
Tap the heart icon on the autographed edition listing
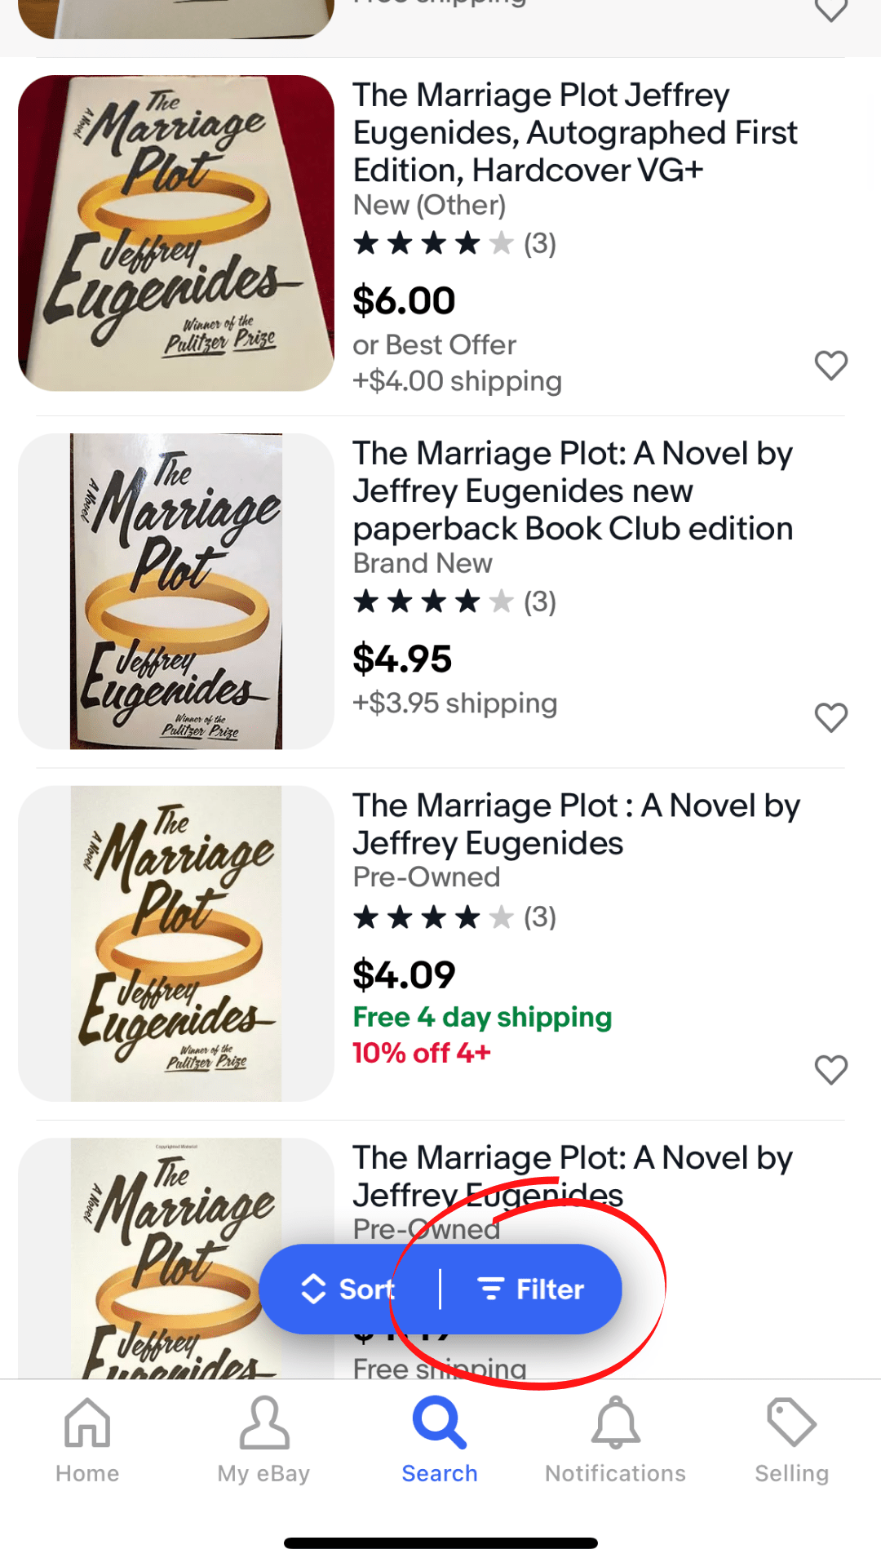832,366
